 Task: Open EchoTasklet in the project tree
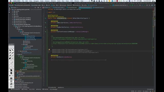30,46
